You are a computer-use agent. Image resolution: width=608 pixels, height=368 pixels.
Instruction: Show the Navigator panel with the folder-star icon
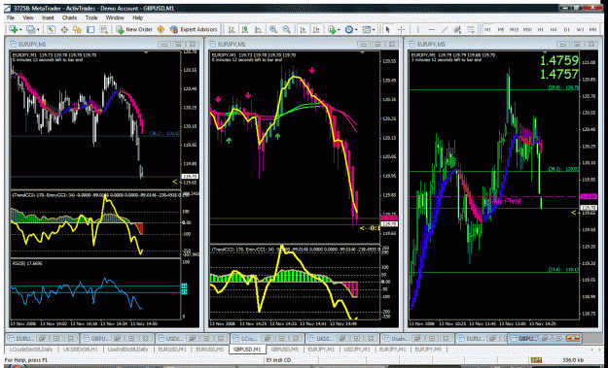click(77, 29)
